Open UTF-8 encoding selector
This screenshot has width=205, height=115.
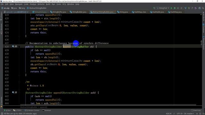pos(180,114)
